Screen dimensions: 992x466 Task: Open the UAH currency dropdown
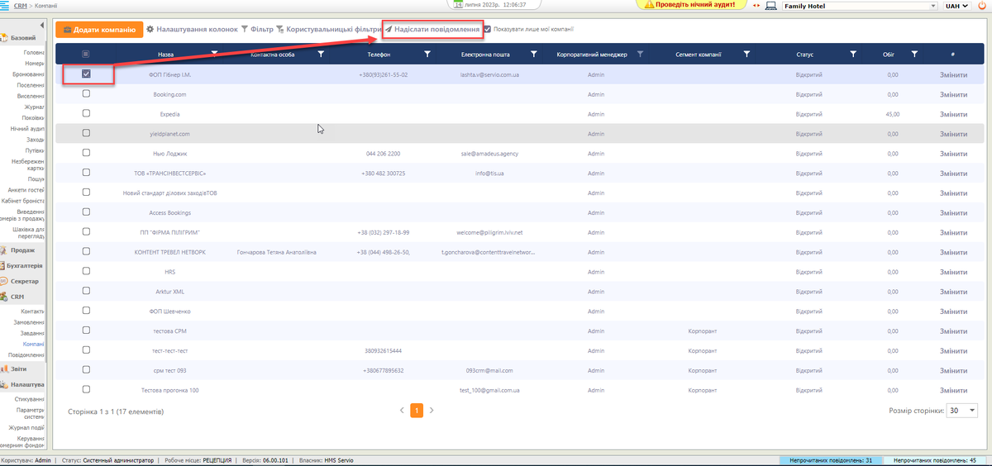tap(956, 6)
